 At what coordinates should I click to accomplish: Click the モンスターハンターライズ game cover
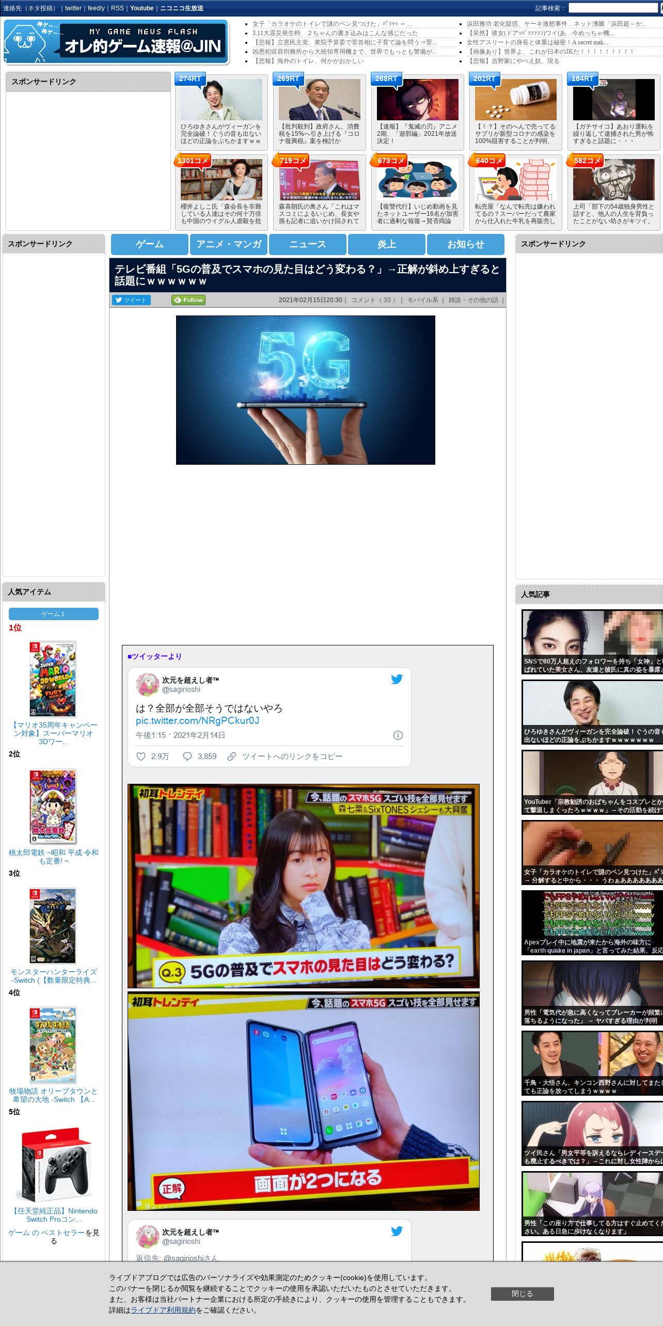click(x=53, y=925)
